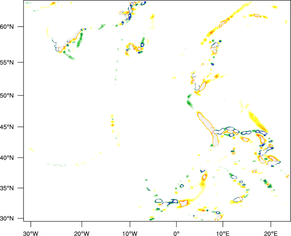Image resolution: width=291 pixels, height=236 pixels.
Task: Click the 50°N latitude label
Action: [7, 95]
